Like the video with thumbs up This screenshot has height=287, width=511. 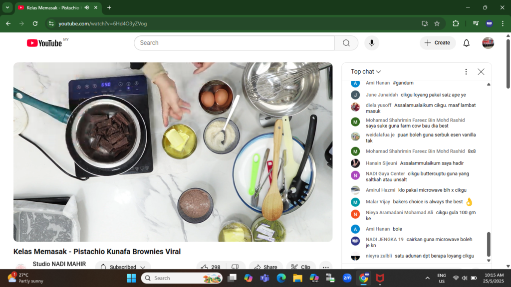(211, 267)
